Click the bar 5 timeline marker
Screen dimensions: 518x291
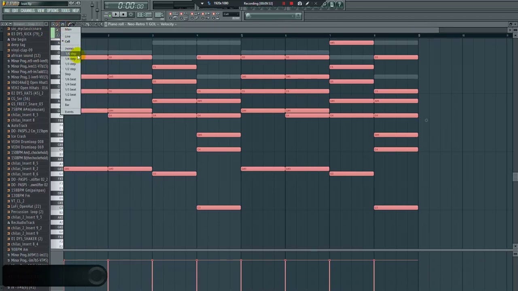coord(242,36)
